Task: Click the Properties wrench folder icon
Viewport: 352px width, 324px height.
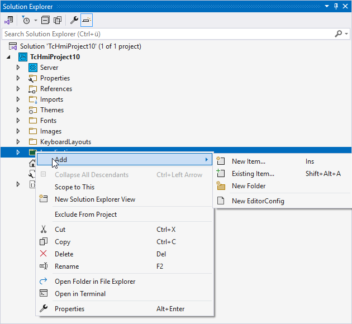Action: pos(33,78)
